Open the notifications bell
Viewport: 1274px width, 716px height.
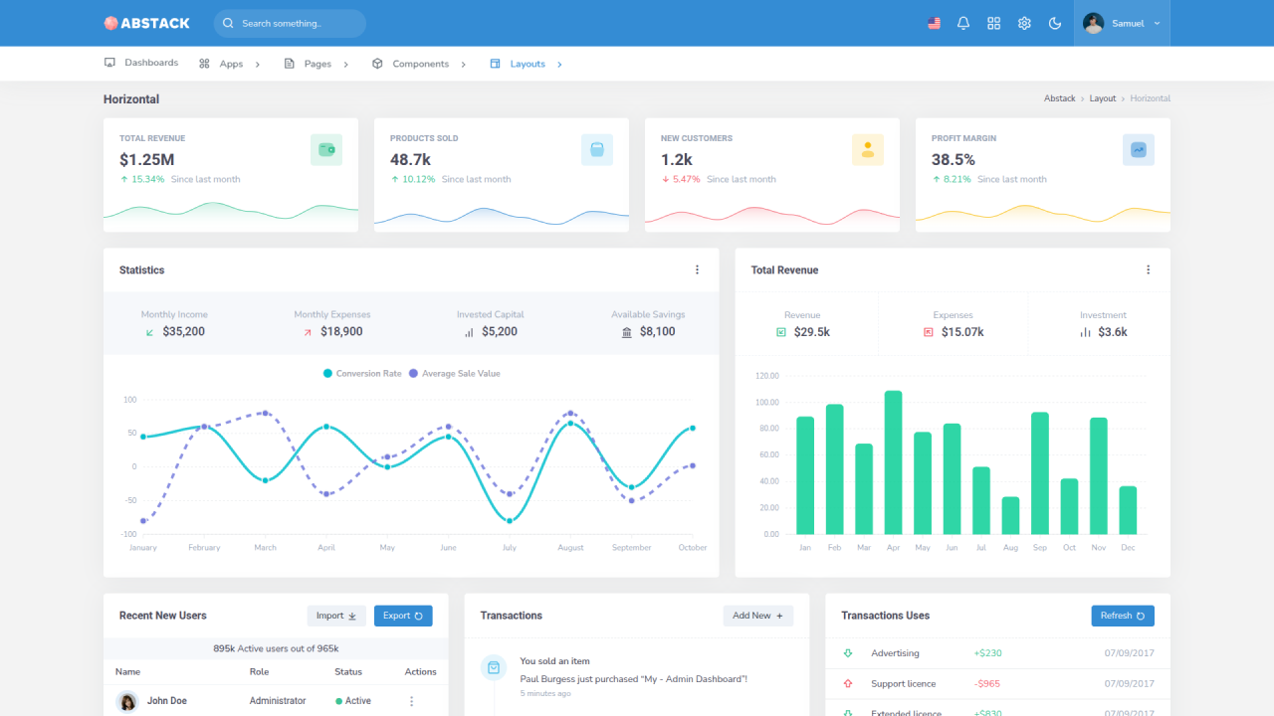click(x=963, y=23)
